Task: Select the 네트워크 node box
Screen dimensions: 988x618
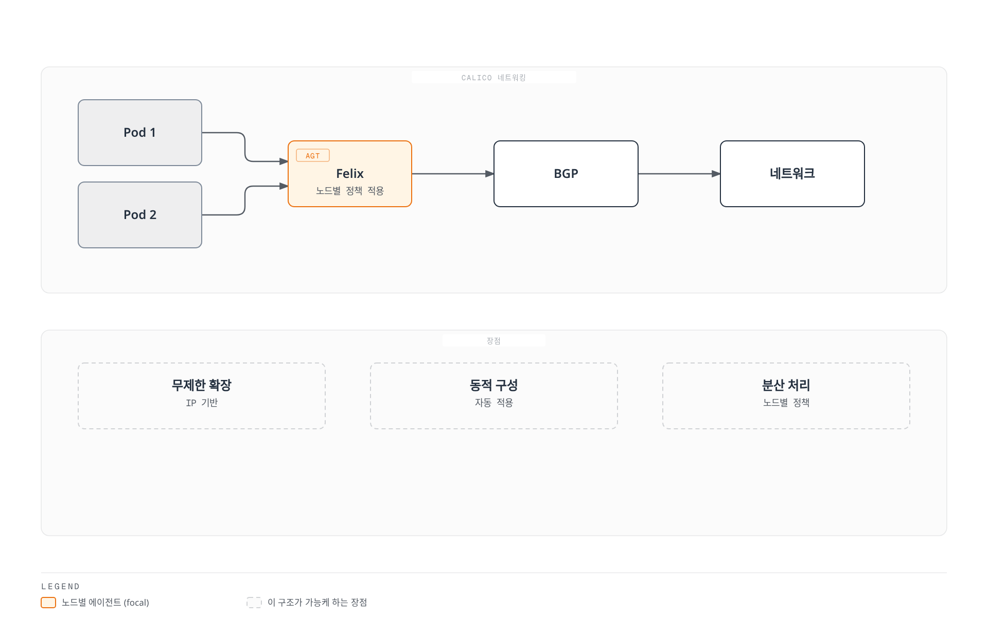Action: coord(792,174)
